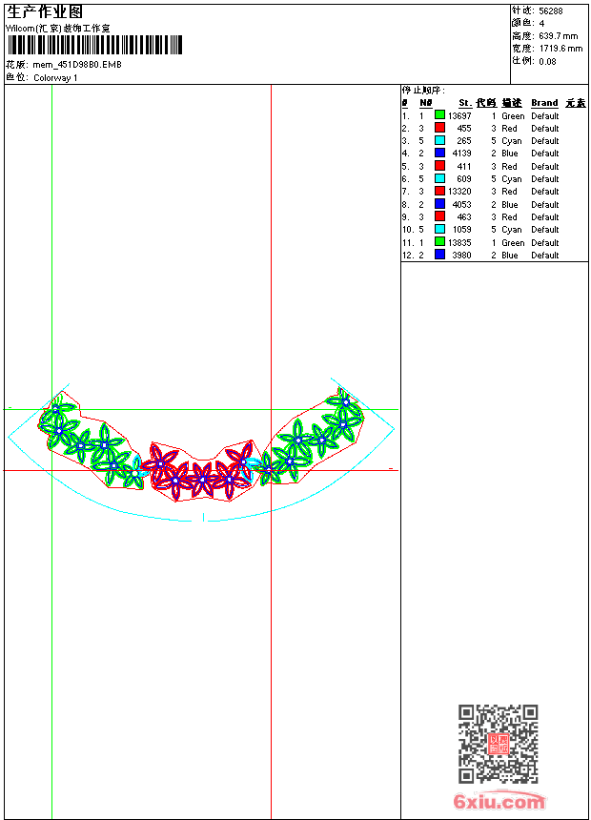591x820 pixels.
Task: Click the 6xiu.com watermark logo
Action: coord(499,802)
